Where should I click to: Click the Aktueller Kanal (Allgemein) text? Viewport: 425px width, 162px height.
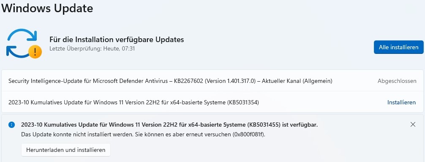(x=297, y=81)
